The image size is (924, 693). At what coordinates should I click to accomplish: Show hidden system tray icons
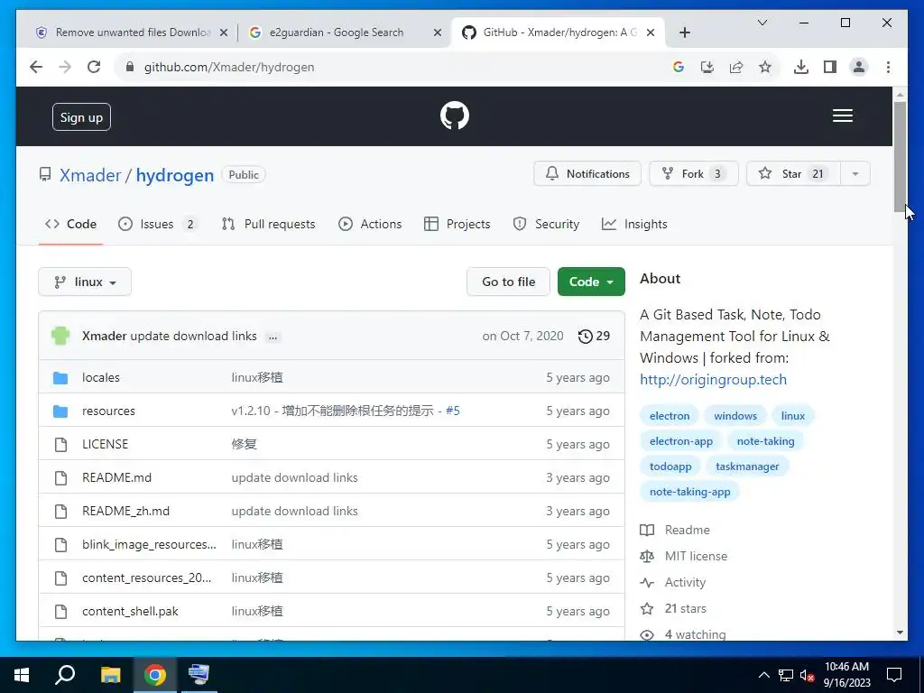pyautogui.click(x=763, y=675)
